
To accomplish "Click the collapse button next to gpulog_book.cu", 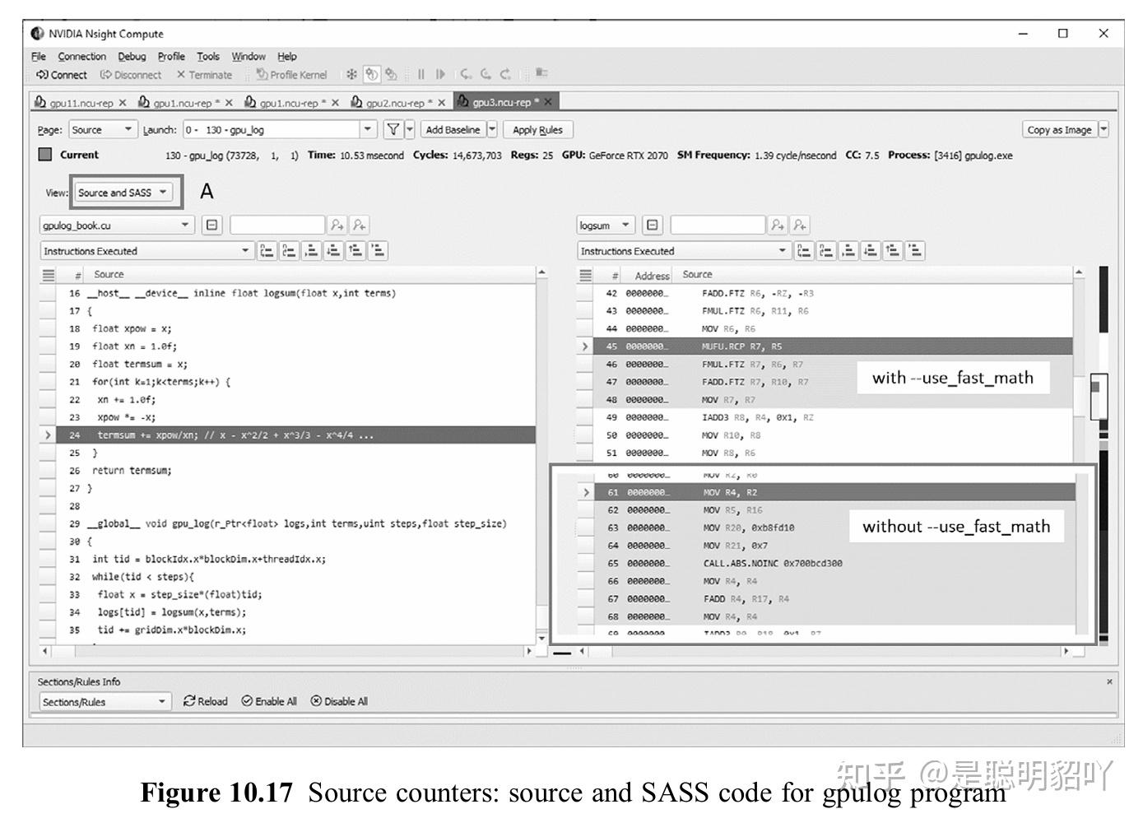I will click(212, 225).
